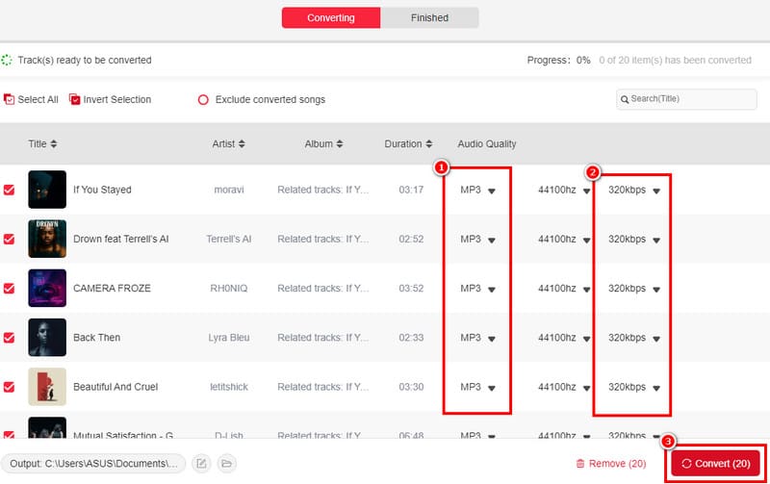Change 44100hz sample rate for CAMERA FROZE

pyautogui.click(x=564, y=288)
